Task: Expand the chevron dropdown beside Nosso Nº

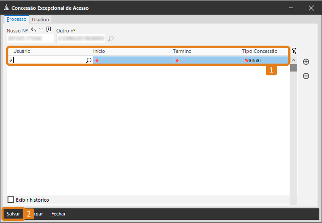Action: (x=41, y=29)
